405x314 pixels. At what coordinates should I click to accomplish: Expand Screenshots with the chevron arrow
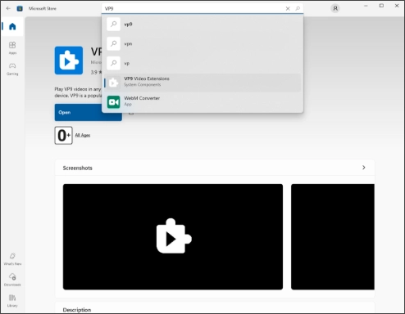(364, 168)
